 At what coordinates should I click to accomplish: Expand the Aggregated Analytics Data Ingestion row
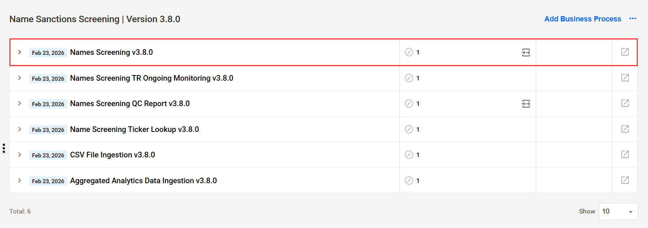point(19,180)
